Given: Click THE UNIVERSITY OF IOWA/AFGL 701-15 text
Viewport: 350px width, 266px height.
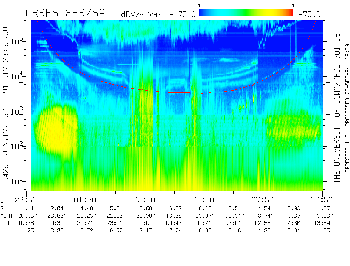Looking at the screenshot, I should pyautogui.click(x=337, y=108).
